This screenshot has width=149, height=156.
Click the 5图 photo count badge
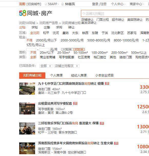[x=23, y=104]
